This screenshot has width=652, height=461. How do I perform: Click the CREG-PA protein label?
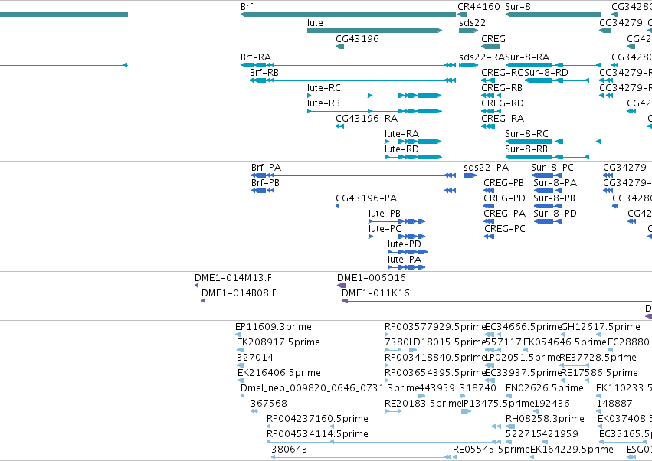coord(504,214)
